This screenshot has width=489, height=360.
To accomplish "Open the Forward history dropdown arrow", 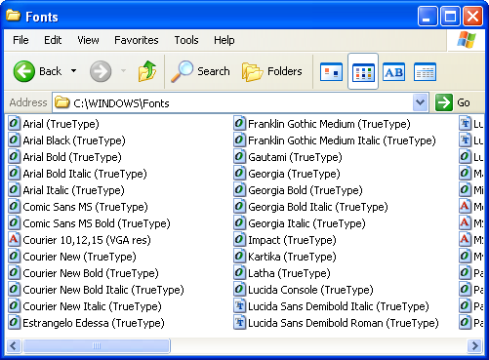I will pyautogui.click(x=123, y=71).
